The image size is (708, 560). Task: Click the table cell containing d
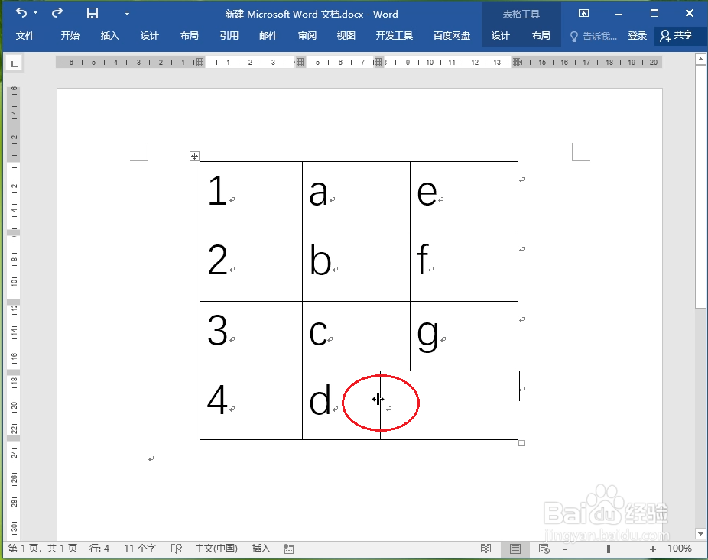click(341, 405)
